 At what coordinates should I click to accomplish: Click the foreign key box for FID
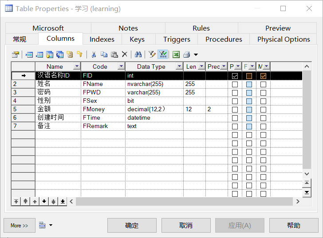pos(249,76)
